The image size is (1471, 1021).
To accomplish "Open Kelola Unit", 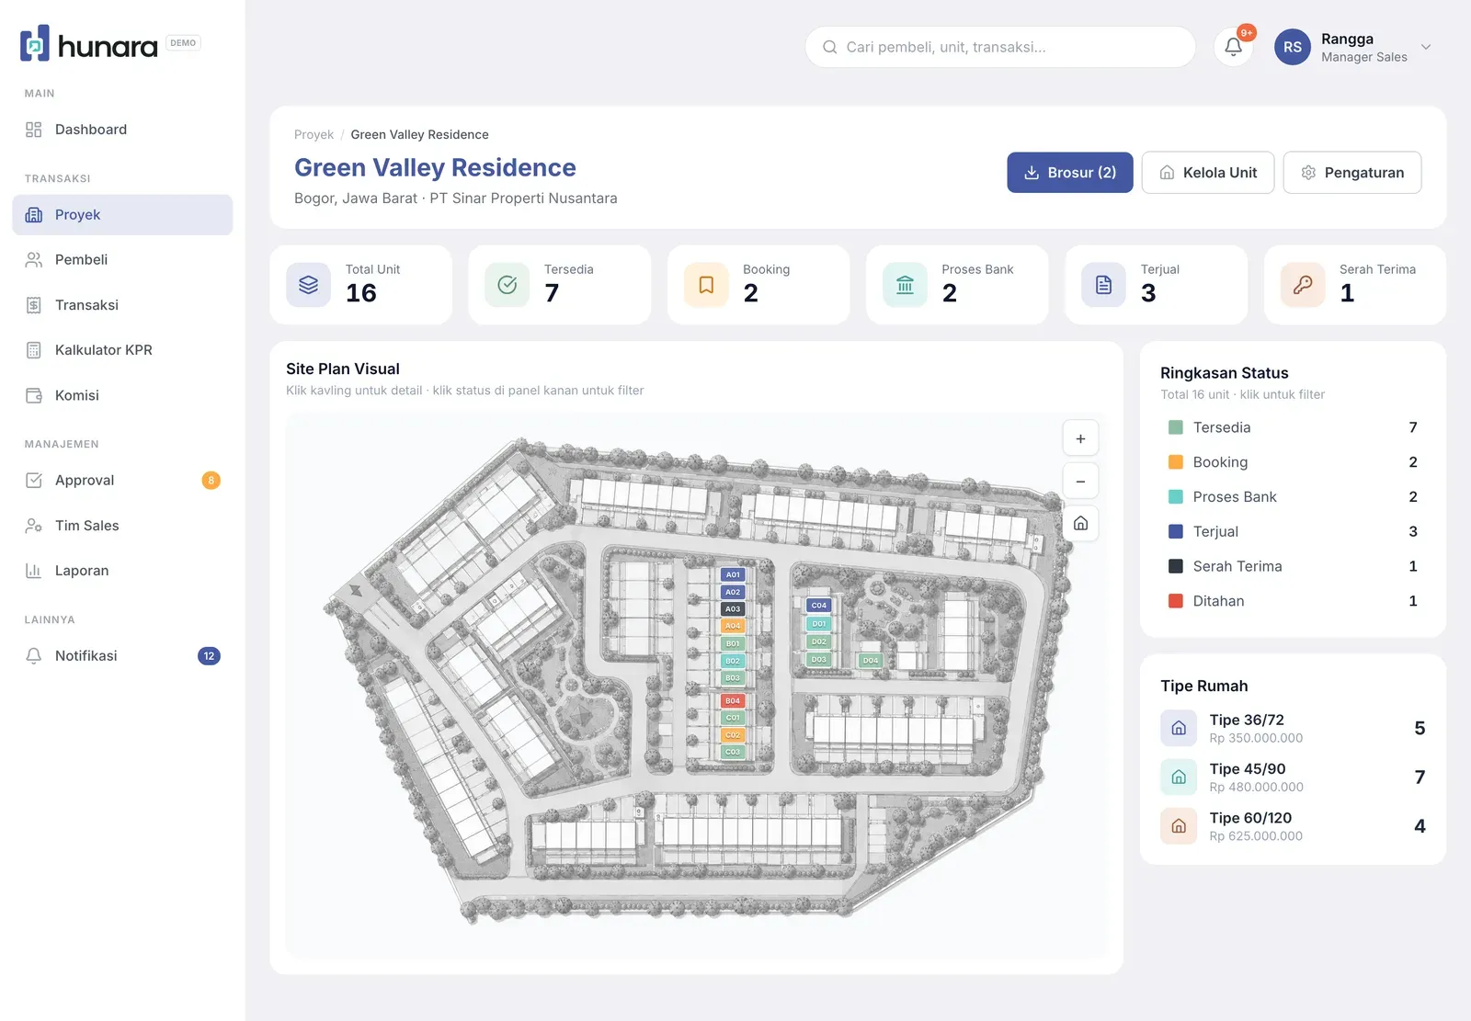I will click(1208, 173).
